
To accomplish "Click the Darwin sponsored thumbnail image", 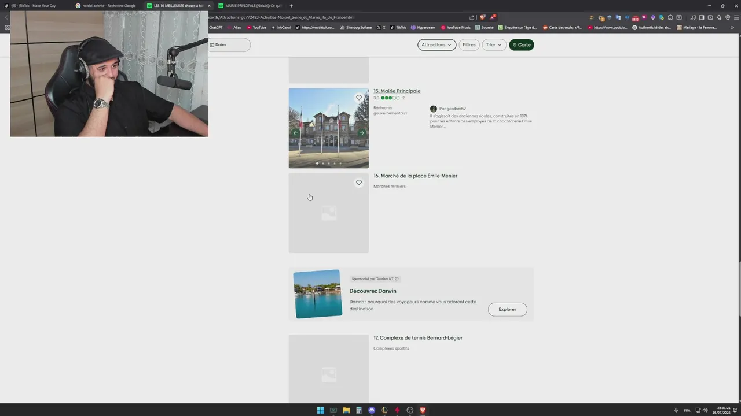I will click(318, 294).
